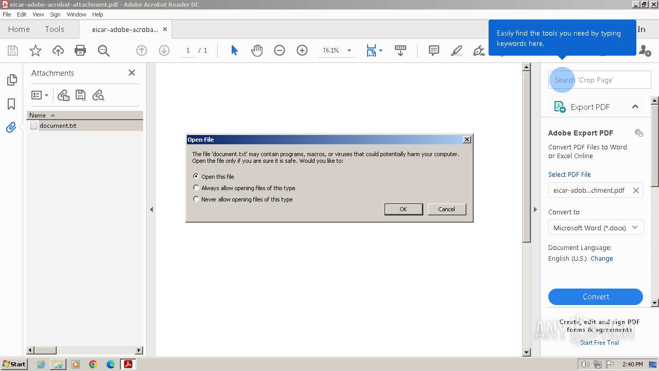The image size is (659, 371).
Task: Go to next page arrow
Action: point(164,50)
